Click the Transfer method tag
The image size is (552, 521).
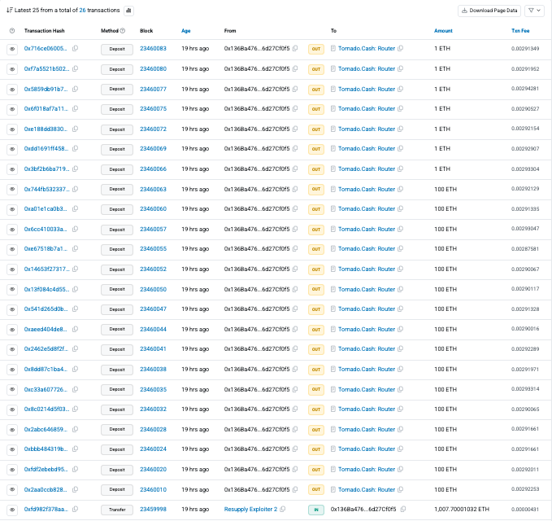[x=117, y=510]
